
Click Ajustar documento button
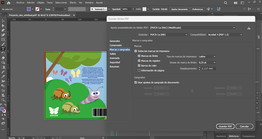[180, 9]
